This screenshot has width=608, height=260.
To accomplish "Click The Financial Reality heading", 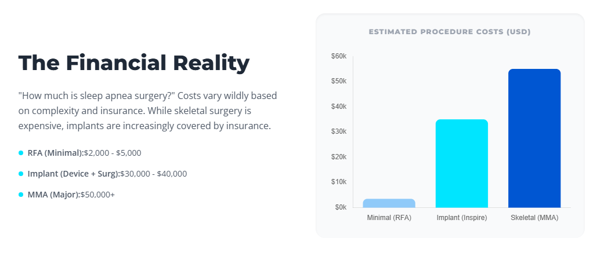I will [134, 63].
